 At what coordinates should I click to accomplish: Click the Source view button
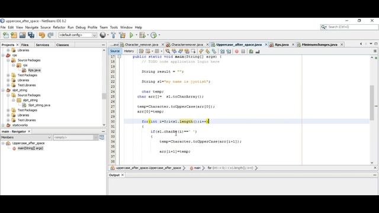pos(115,51)
